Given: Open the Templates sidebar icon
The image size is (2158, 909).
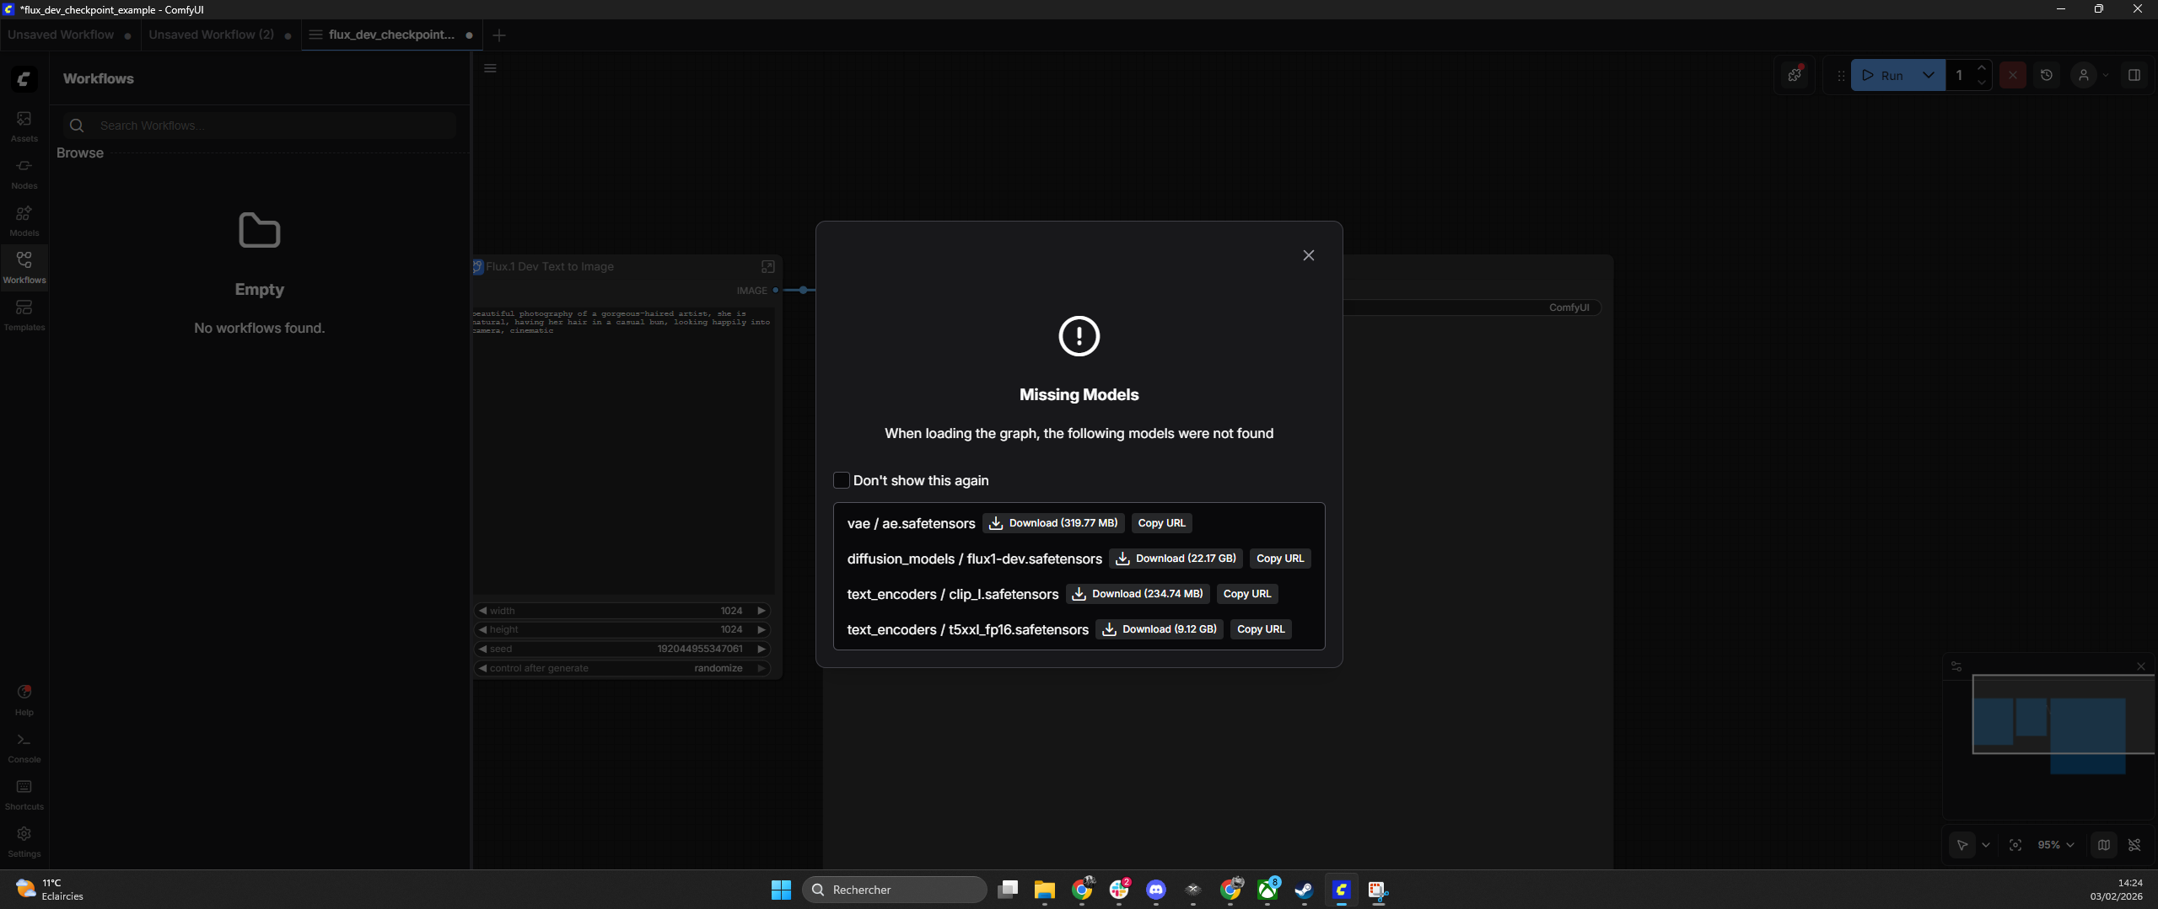Looking at the screenshot, I should point(24,314).
